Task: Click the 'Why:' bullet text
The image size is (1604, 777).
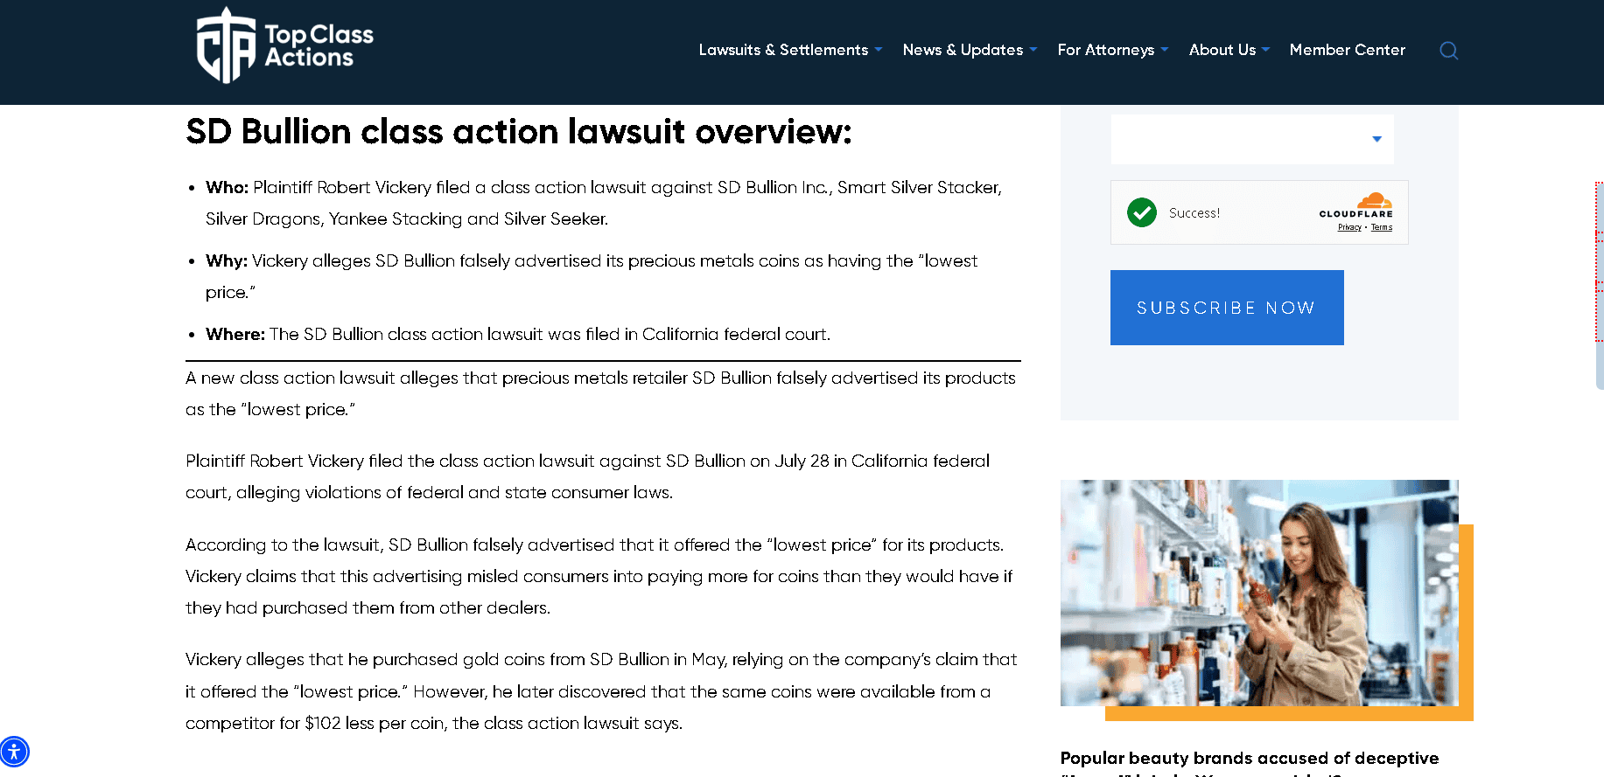Action: [x=592, y=276]
